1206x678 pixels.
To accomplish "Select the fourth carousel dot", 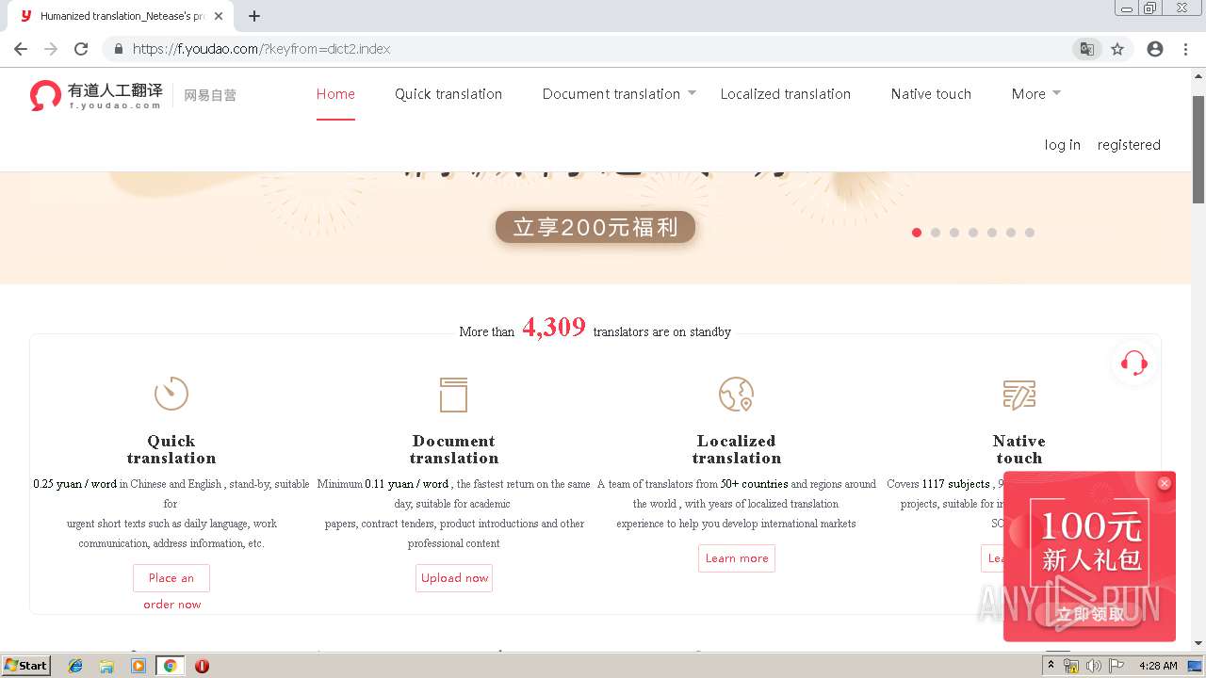I will 973,233.
